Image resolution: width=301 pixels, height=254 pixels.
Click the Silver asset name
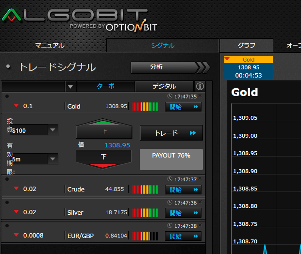click(75, 213)
